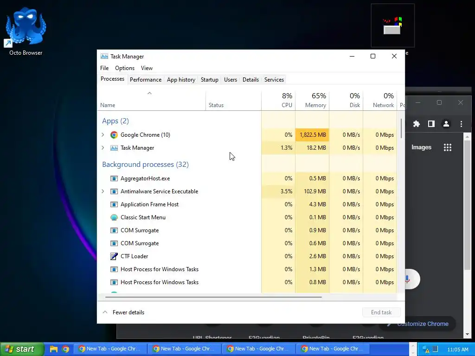Viewport: 475px width, 356px height.
Task: Sort by the Status column header
Action: (x=233, y=101)
